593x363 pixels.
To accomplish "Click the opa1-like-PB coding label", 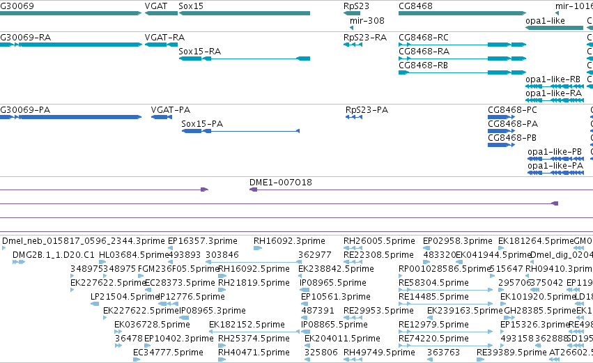I will [x=555, y=152].
